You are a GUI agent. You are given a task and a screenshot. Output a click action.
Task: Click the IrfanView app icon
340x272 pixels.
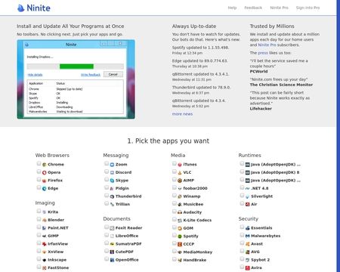click(45, 244)
